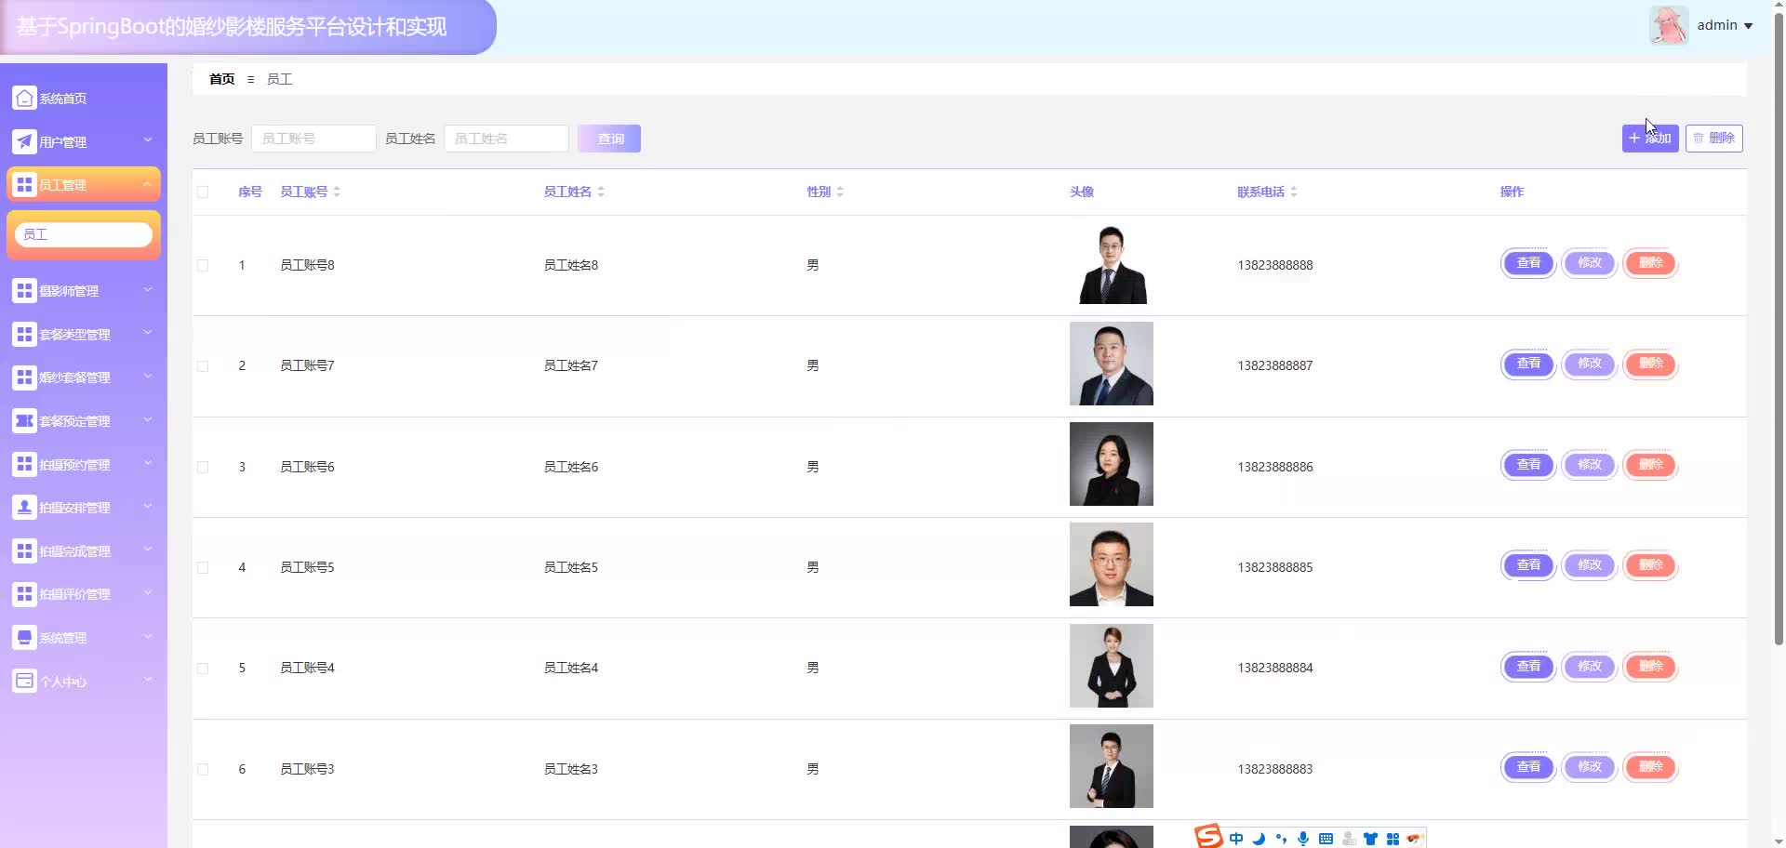Check the select-all checkbox in table header
The width and height of the screenshot is (1786, 848).
point(204,192)
